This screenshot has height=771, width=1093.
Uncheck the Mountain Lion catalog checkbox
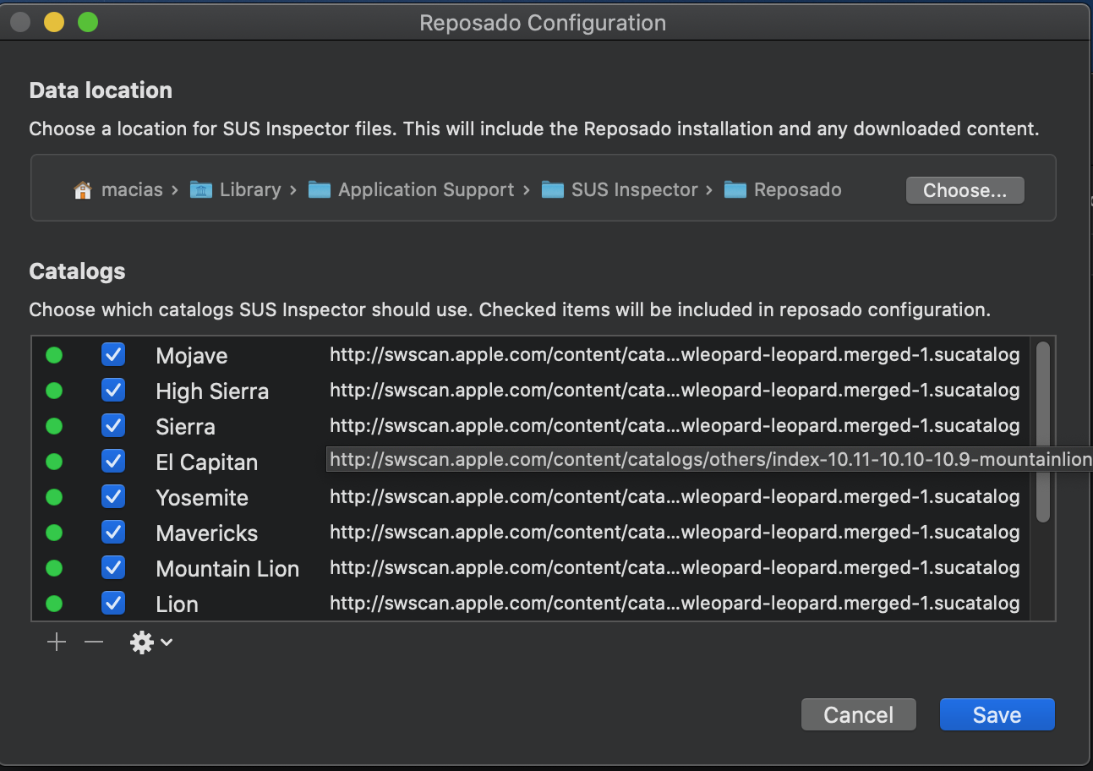113,567
